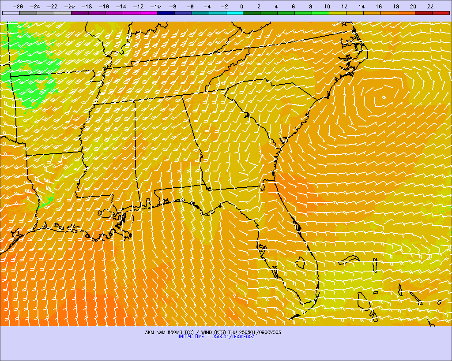The image size is (452, 361).
Task: Select the darkest green swatch between 0 and 2
Action: (252, 13)
